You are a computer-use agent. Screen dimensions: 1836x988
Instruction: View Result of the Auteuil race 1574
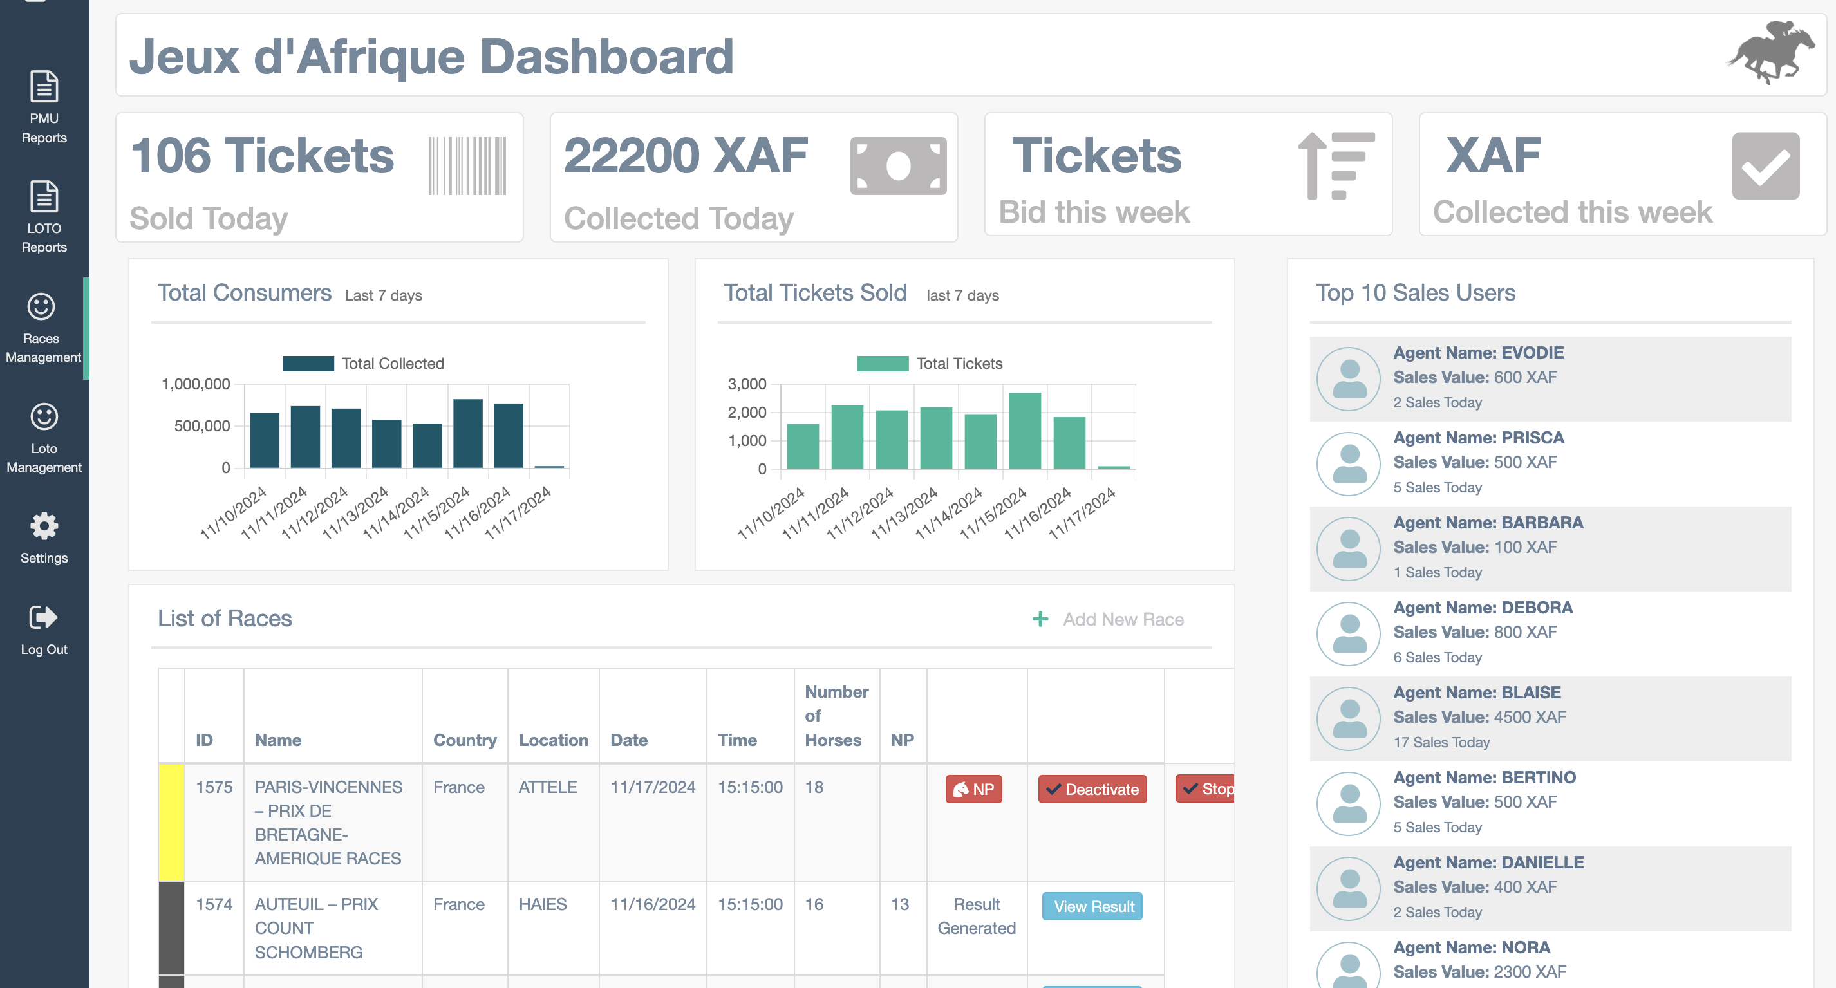pyautogui.click(x=1091, y=906)
